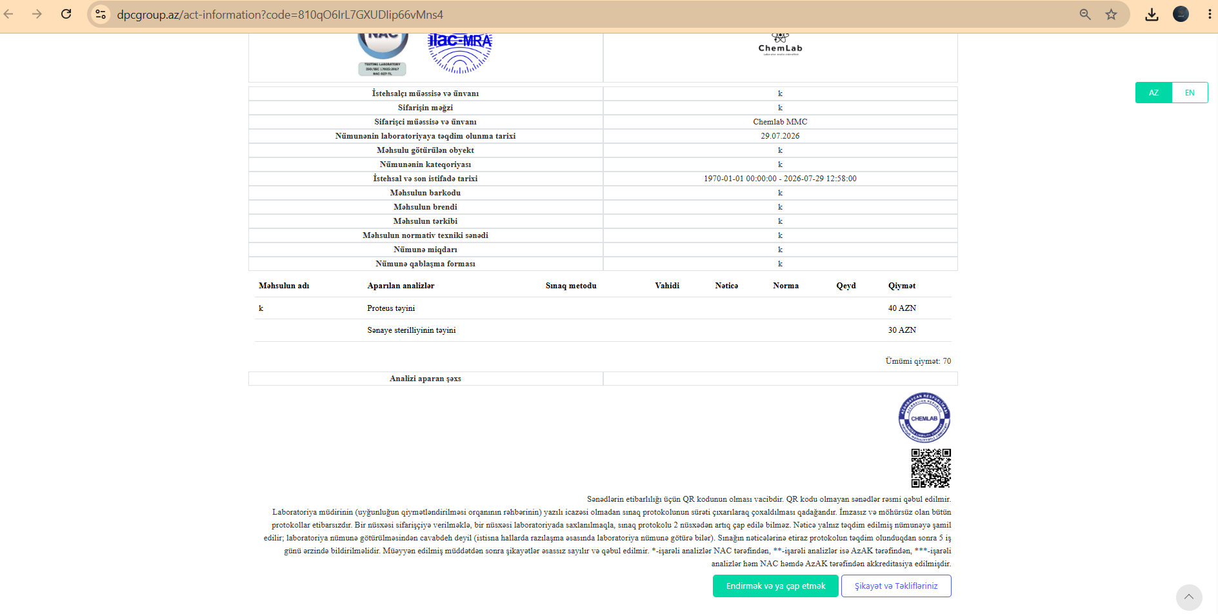
Task: Click 'Sifarişçi müəssisə və ünvanı' label
Action: pyautogui.click(x=425, y=122)
